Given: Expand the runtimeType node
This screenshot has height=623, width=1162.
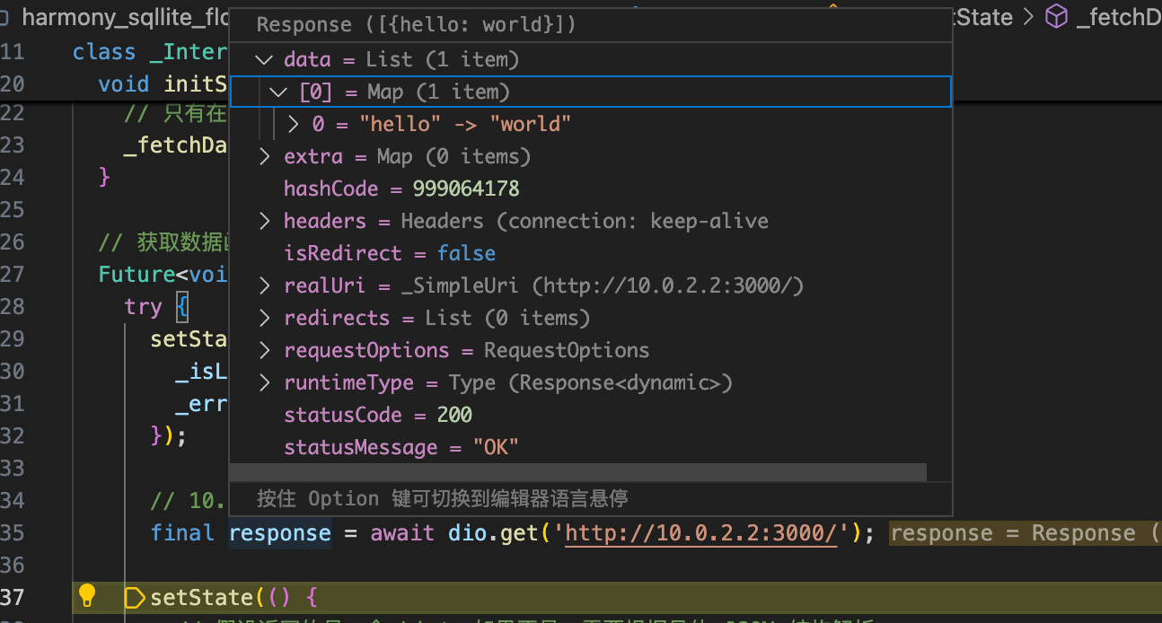Looking at the screenshot, I should tap(263, 383).
